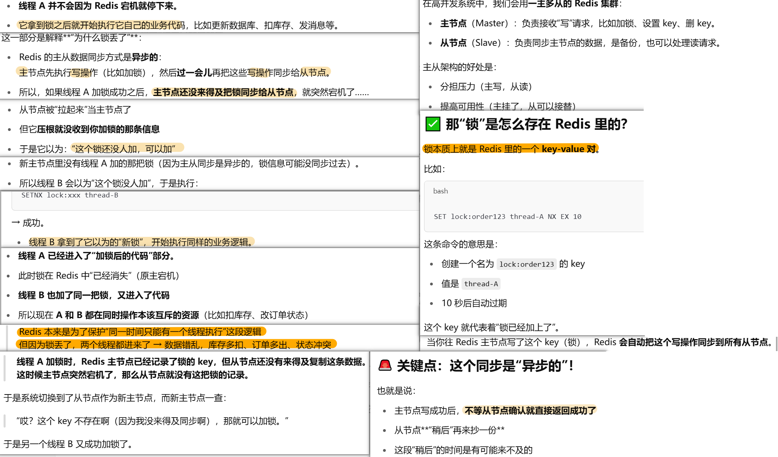
Task: Click the "bash" label in the code block
Action: pyautogui.click(x=440, y=191)
